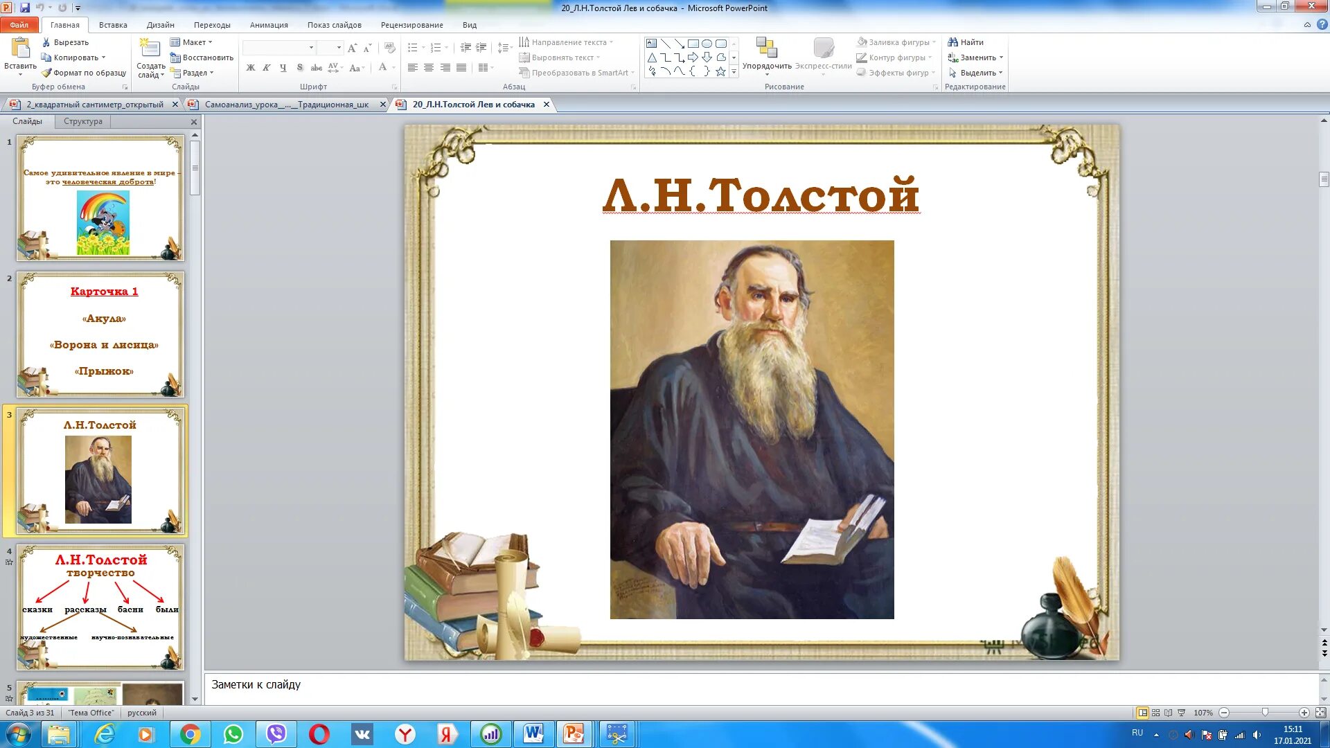Click the zoom slider handle
This screenshot has width=1330, height=748.
(1266, 713)
